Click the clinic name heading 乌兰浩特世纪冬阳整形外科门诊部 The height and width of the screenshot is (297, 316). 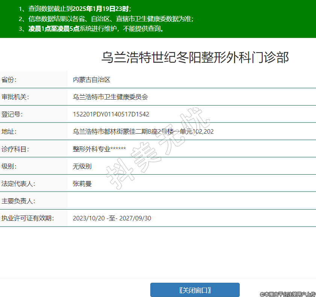tap(195, 58)
